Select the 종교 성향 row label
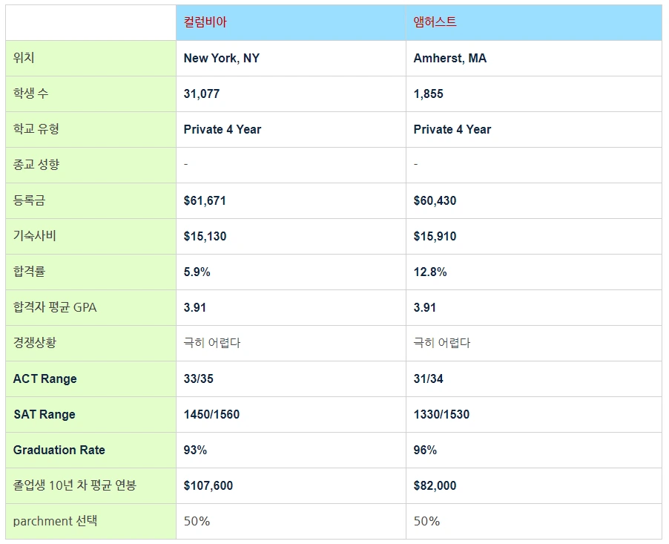The height and width of the screenshot is (544, 669). pyautogui.click(x=36, y=165)
